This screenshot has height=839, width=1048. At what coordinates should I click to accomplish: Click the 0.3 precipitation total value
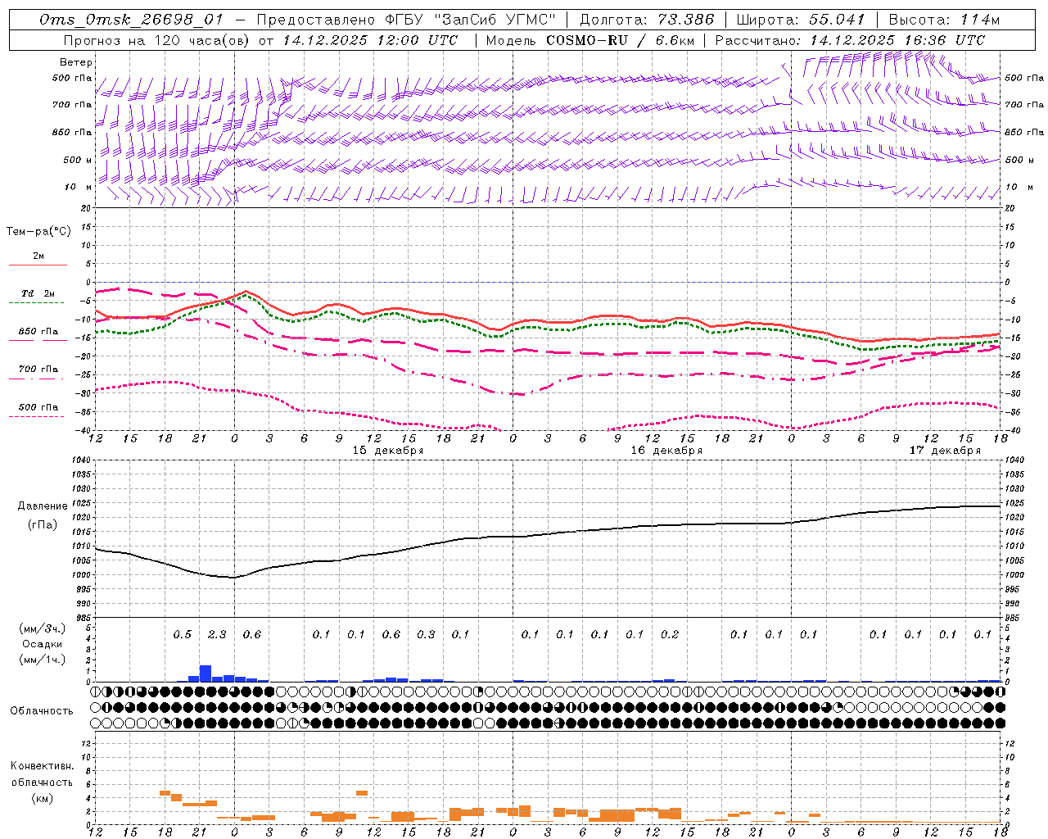426,634
